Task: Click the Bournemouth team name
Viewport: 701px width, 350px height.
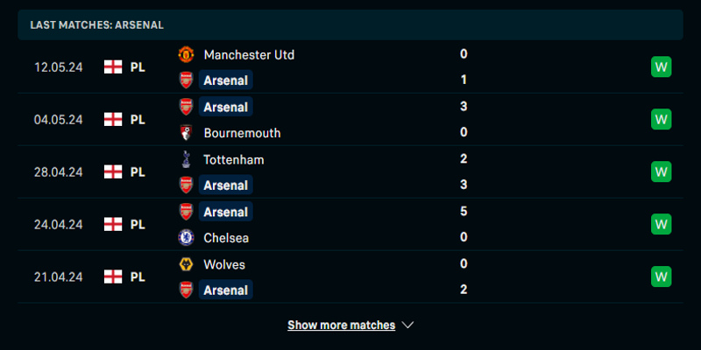Action: (x=242, y=133)
